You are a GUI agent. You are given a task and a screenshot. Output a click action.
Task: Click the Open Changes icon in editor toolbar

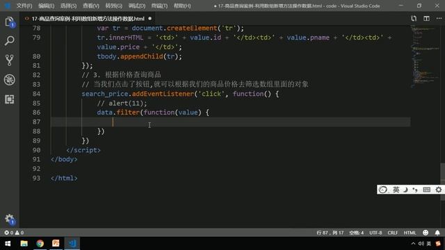click(414, 19)
